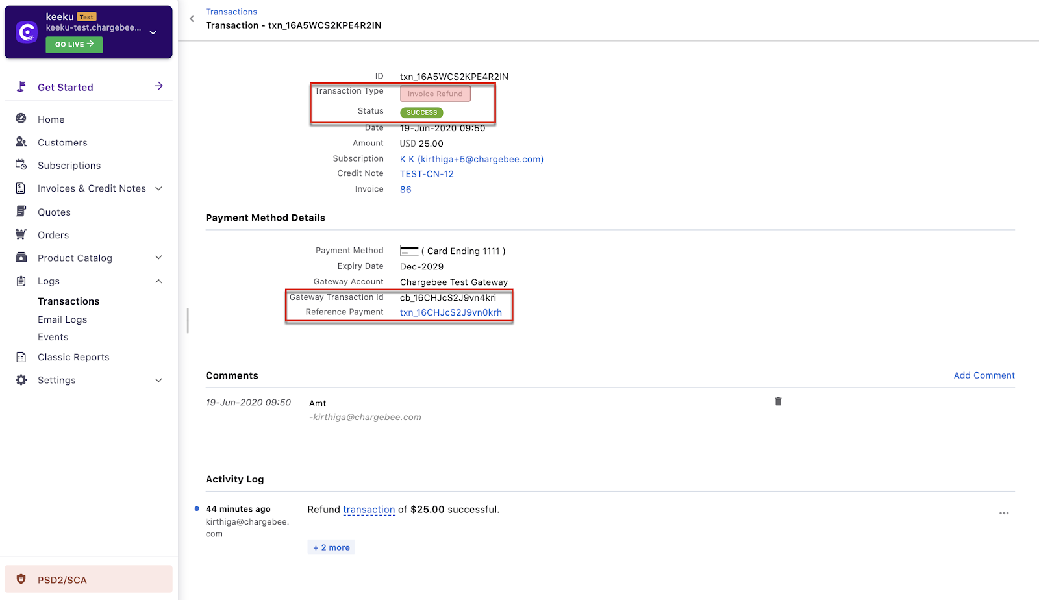Collapse the Logs section chevron
The width and height of the screenshot is (1039, 600).
click(x=158, y=281)
